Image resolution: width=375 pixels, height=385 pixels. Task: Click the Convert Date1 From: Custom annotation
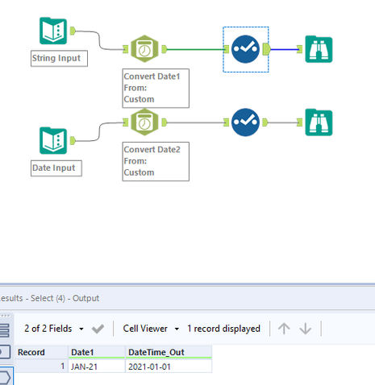pos(156,89)
